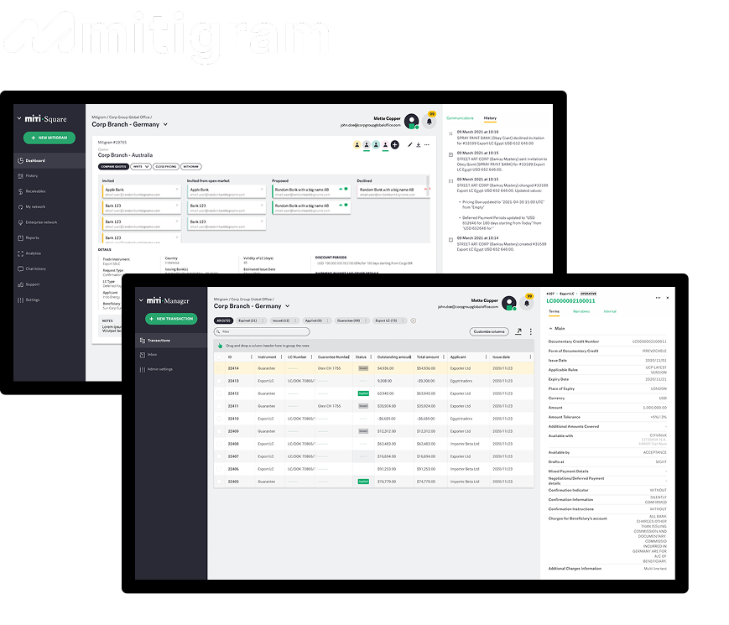
Task: Open Receivables in the miti Square sidebar
Action: [49, 191]
